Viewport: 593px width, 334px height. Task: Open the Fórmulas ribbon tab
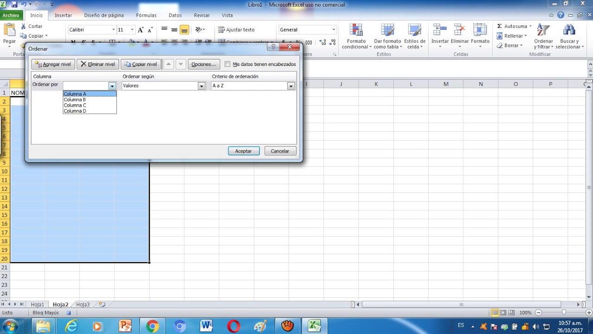pyautogui.click(x=146, y=15)
